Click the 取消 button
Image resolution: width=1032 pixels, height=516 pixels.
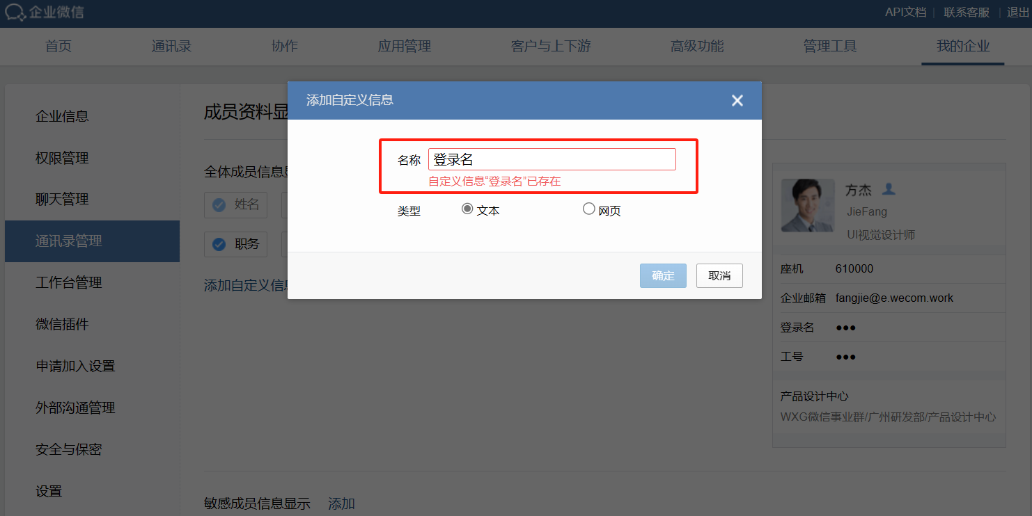(719, 275)
